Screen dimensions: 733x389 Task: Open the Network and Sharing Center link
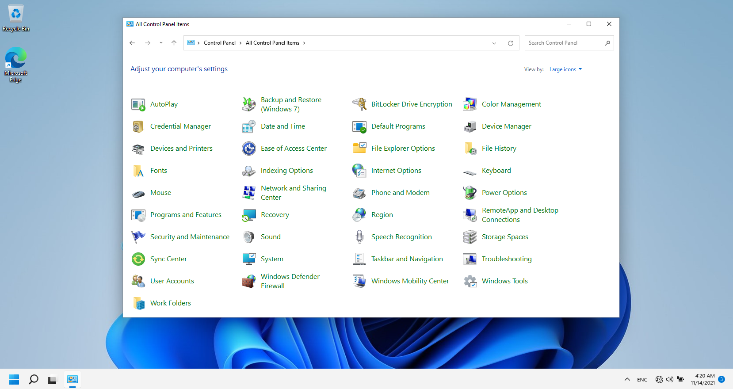(293, 193)
